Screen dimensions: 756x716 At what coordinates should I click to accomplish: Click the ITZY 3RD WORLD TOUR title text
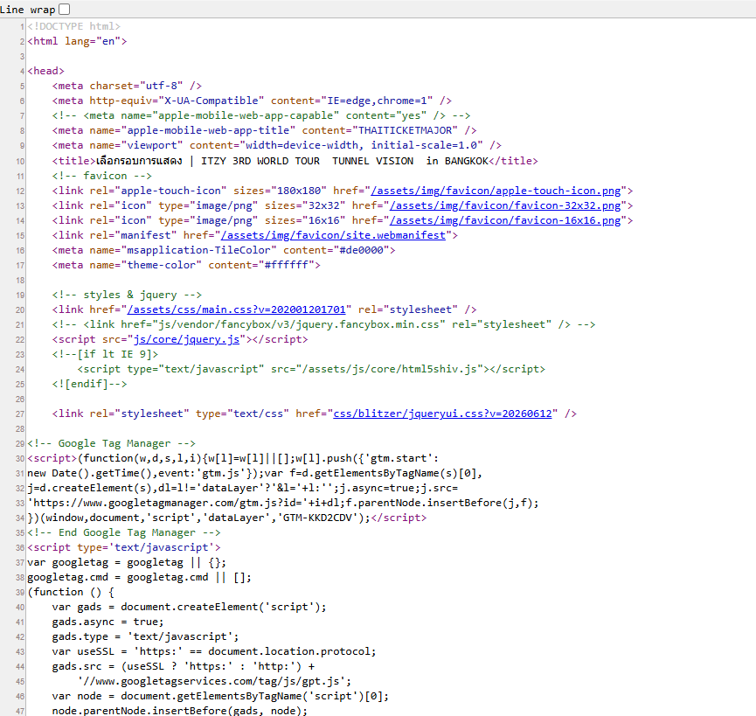coord(344,161)
